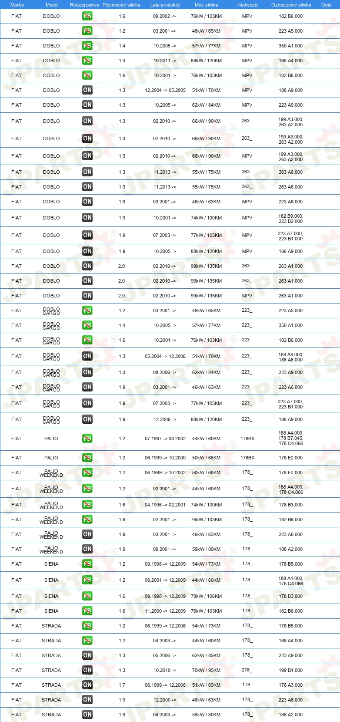Click the diesel icon for DOBLO 2.0 MPV row
This screenshot has height=722, width=340.
click(87, 296)
